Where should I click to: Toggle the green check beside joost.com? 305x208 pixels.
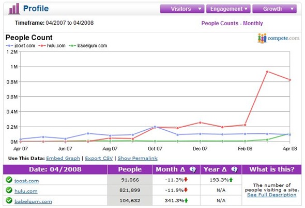(9, 180)
